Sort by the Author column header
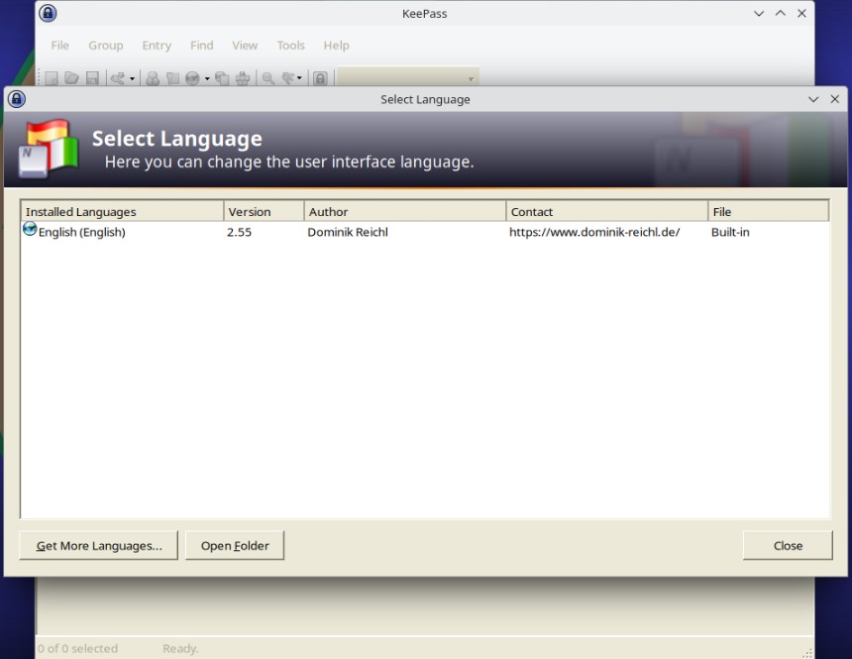852x659 pixels. click(x=405, y=211)
